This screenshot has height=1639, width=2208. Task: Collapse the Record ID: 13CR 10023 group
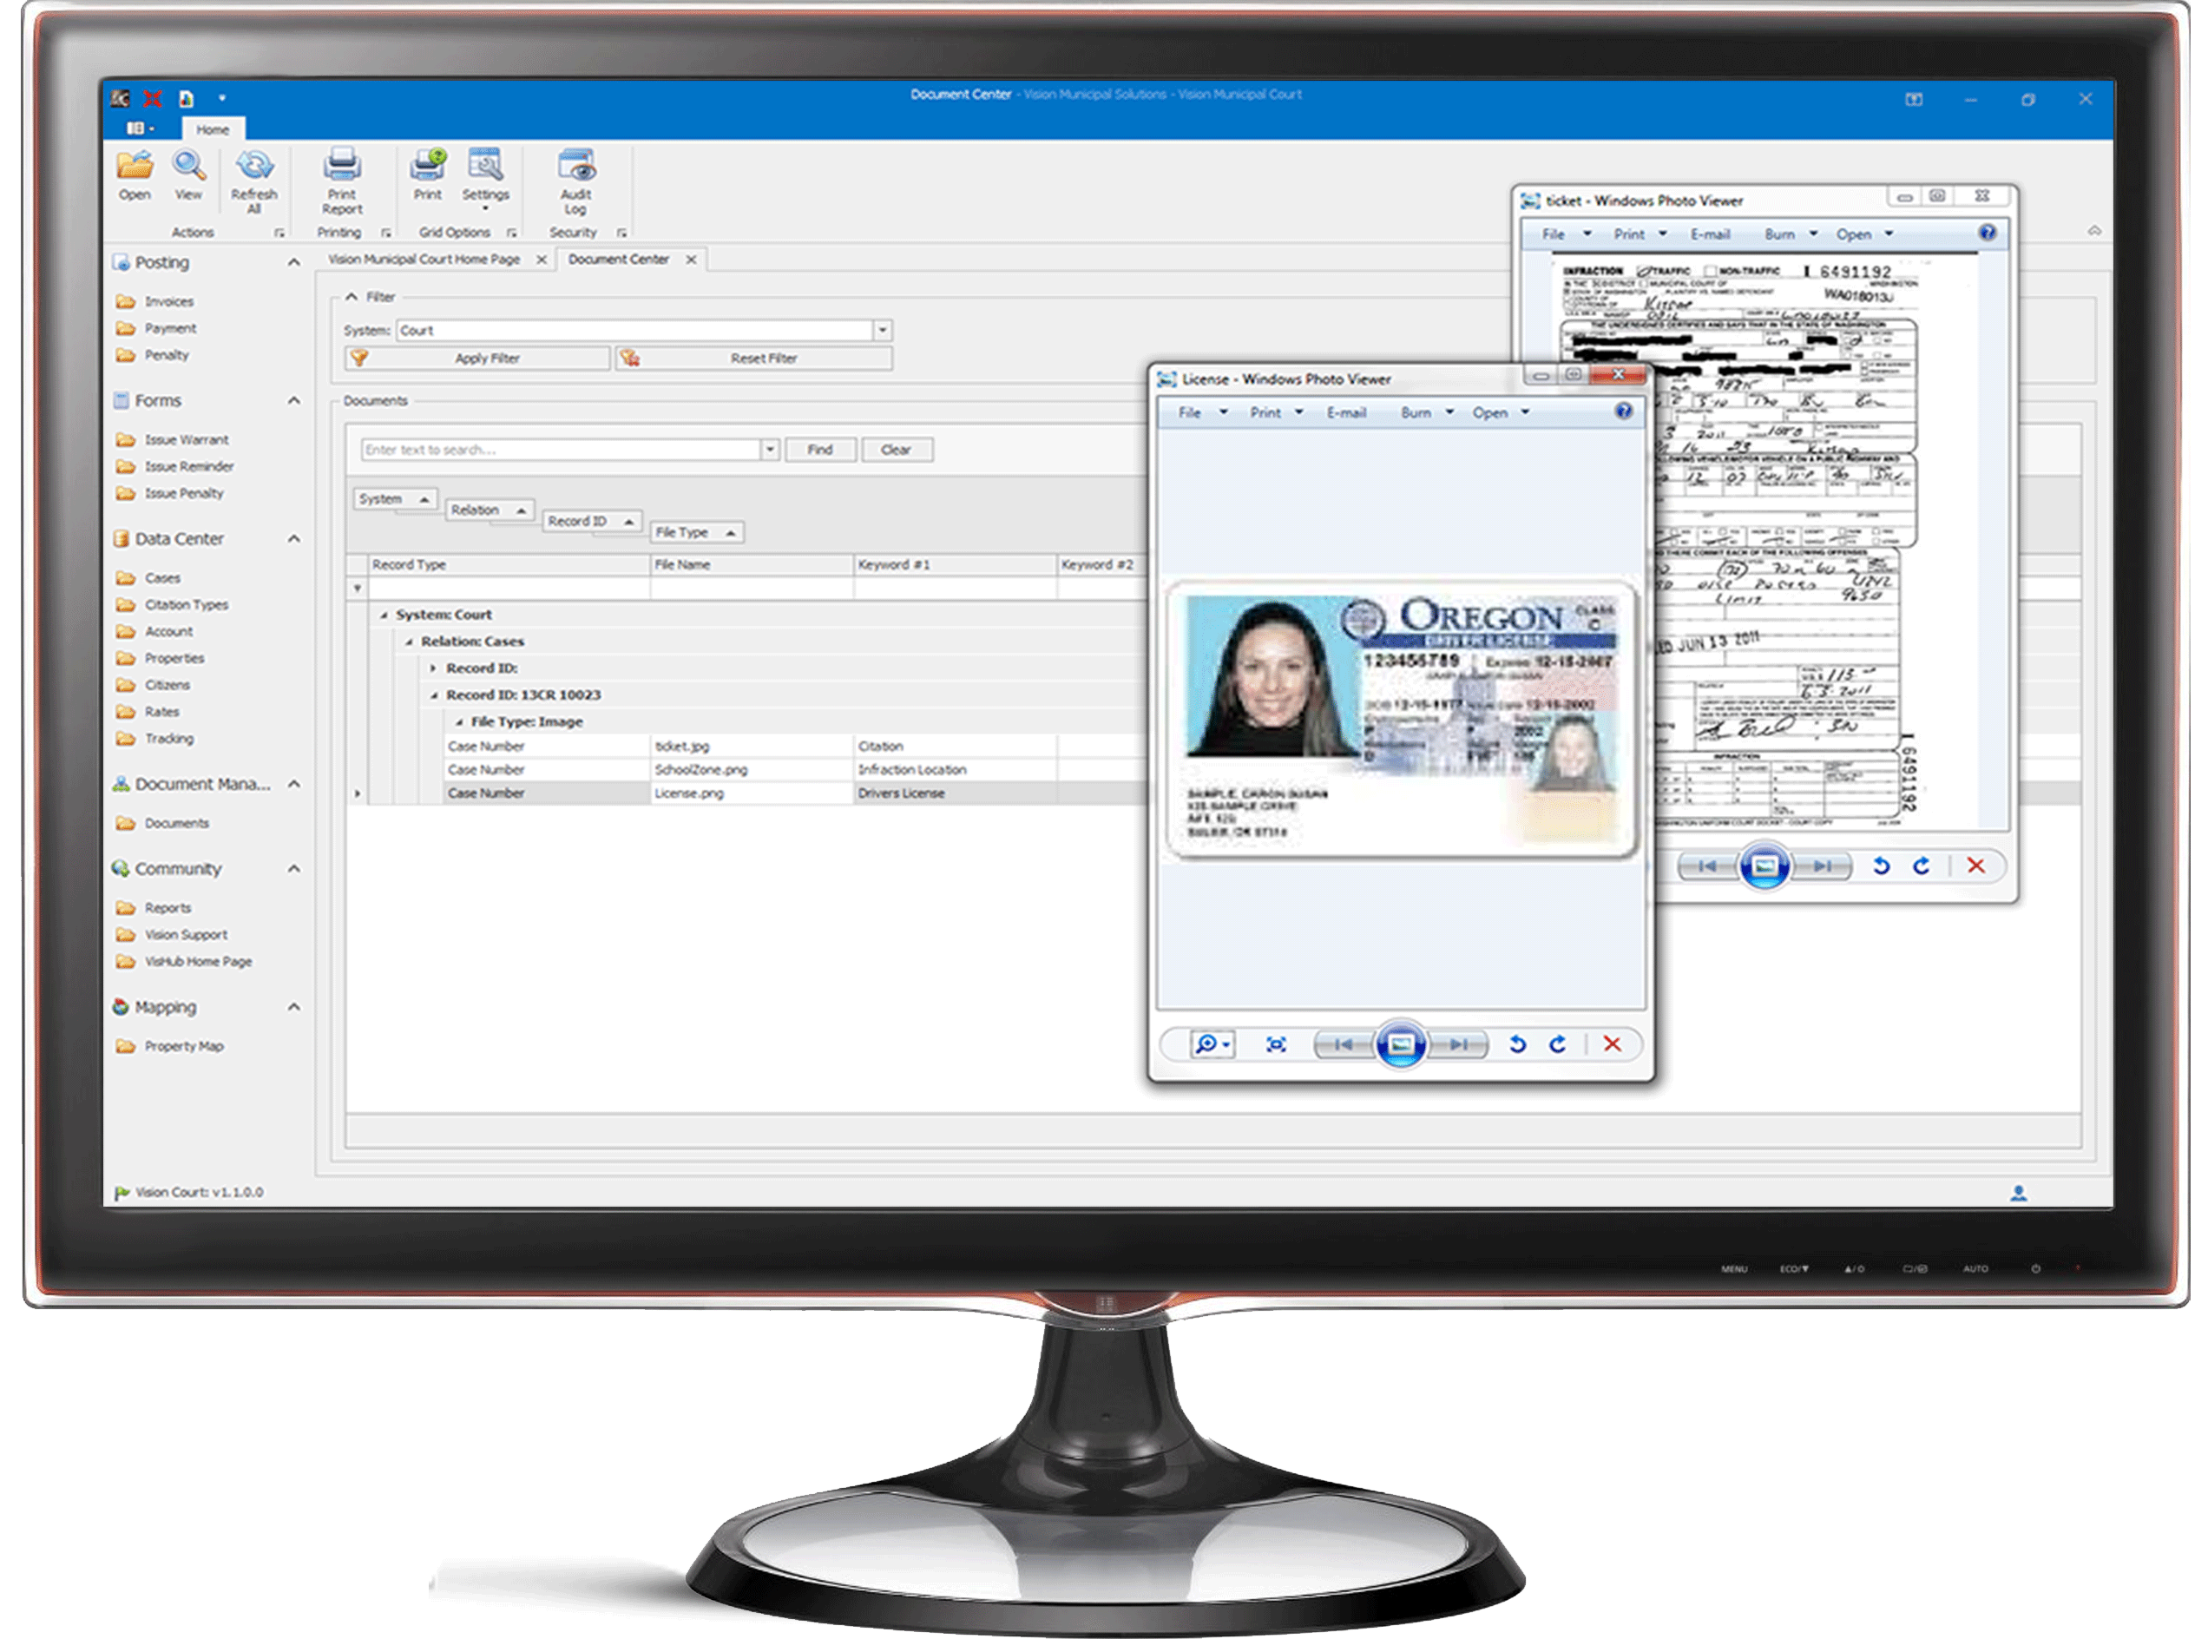point(435,695)
